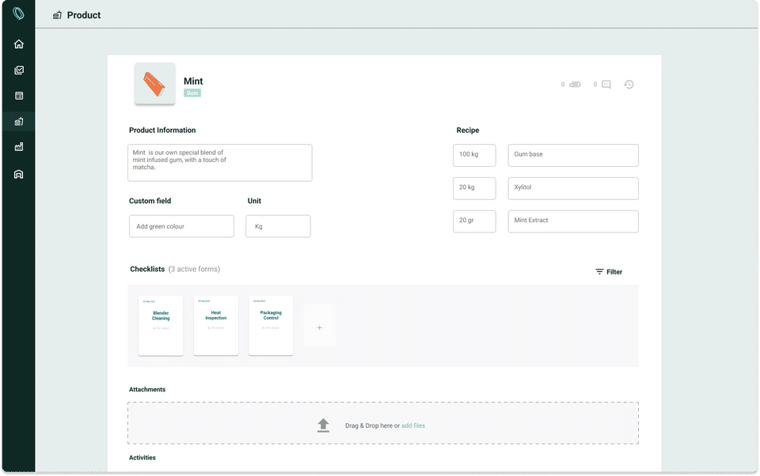
Task: Click the Unit label
Action: [x=254, y=201]
